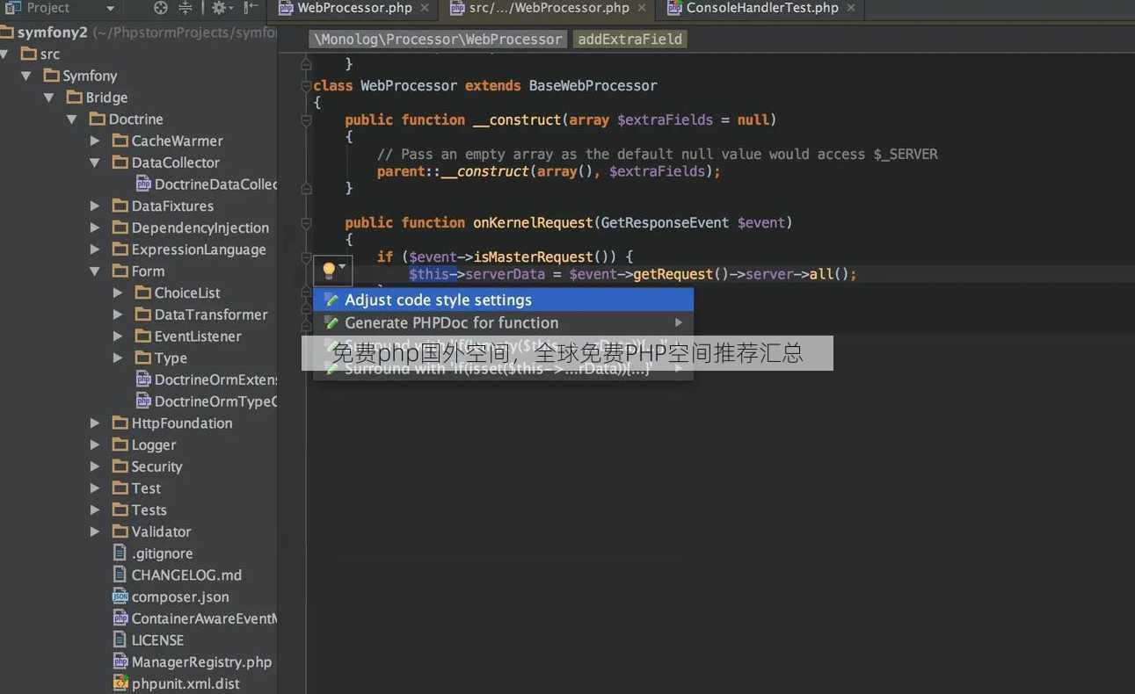Click the CHANGELOG.md file icon

click(x=120, y=575)
